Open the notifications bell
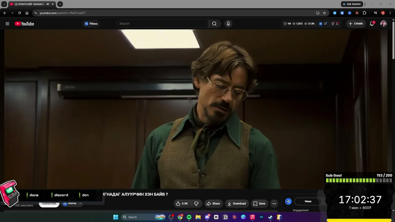 click(x=372, y=24)
